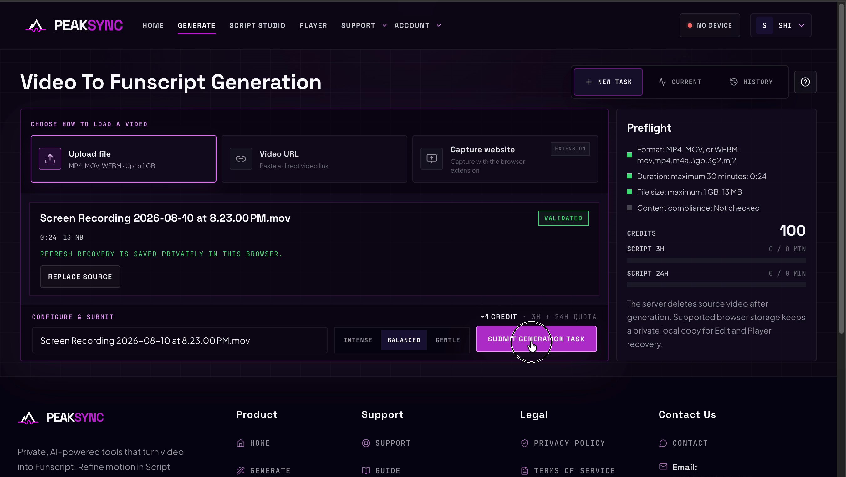Click the book icon next to footer Guide

coord(366,471)
